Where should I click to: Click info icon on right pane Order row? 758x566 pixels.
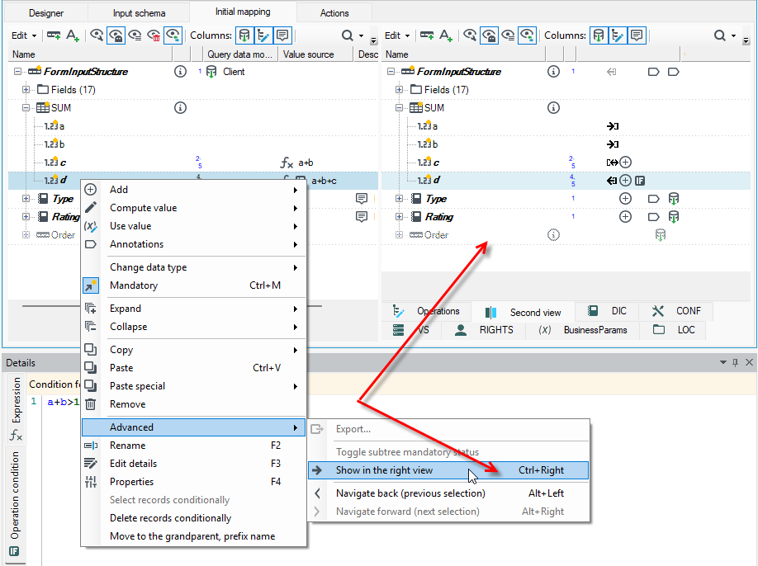click(553, 234)
